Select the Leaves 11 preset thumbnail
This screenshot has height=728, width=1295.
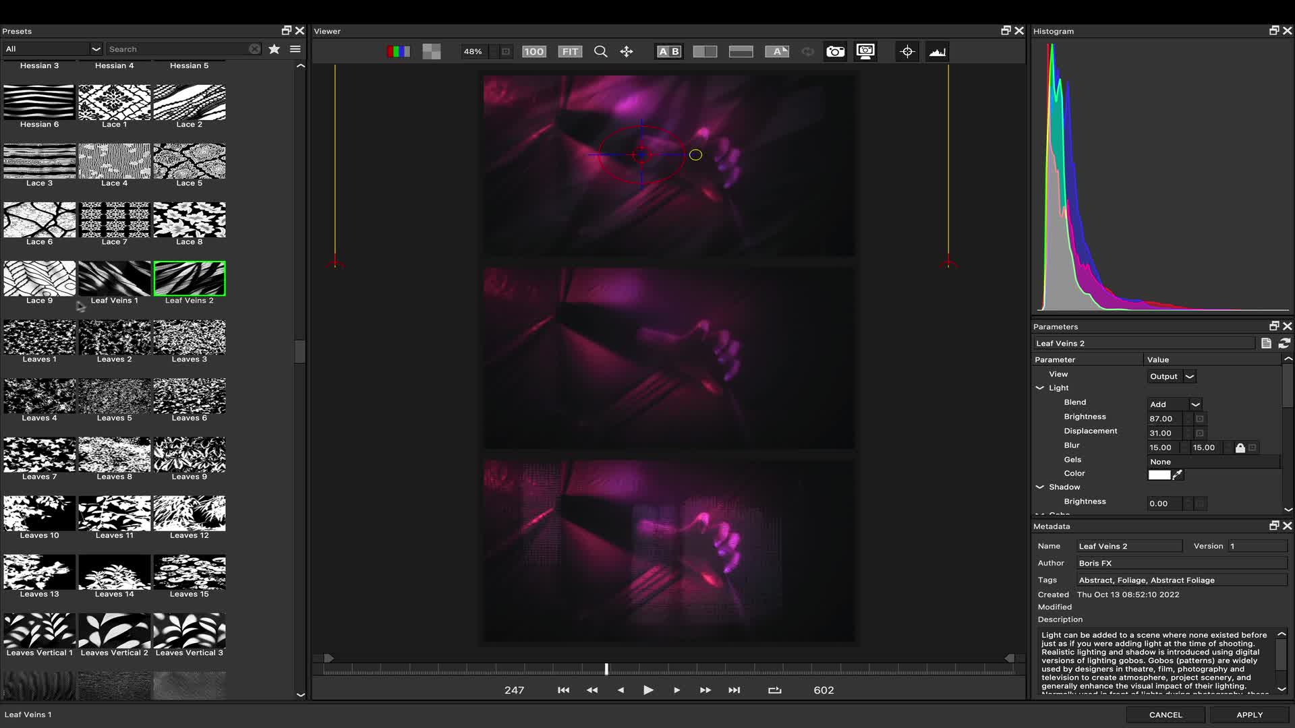point(114,514)
